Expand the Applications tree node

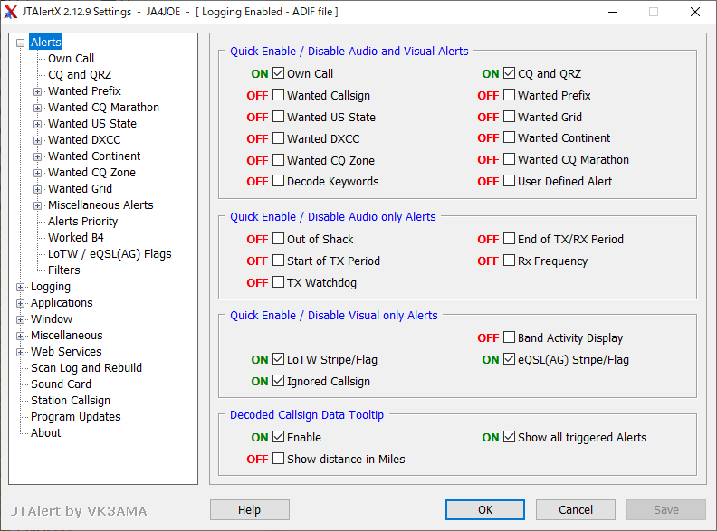pos(20,303)
